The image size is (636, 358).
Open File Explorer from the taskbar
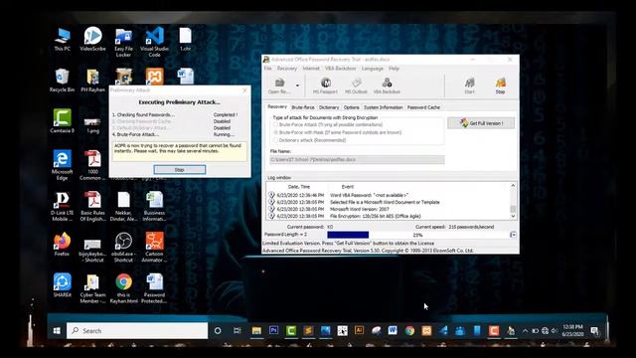click(256, 331)
